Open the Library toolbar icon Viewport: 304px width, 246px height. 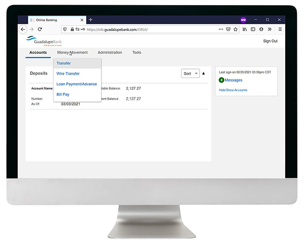click(245, 29)
